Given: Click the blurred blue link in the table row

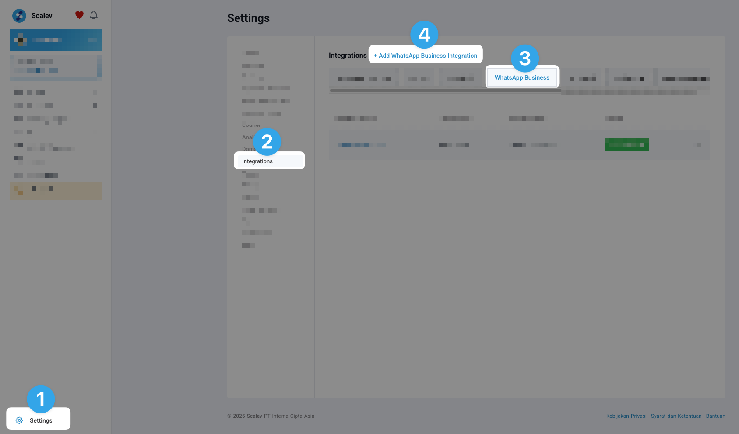Looking at the screenshot, I should (362, 145).
